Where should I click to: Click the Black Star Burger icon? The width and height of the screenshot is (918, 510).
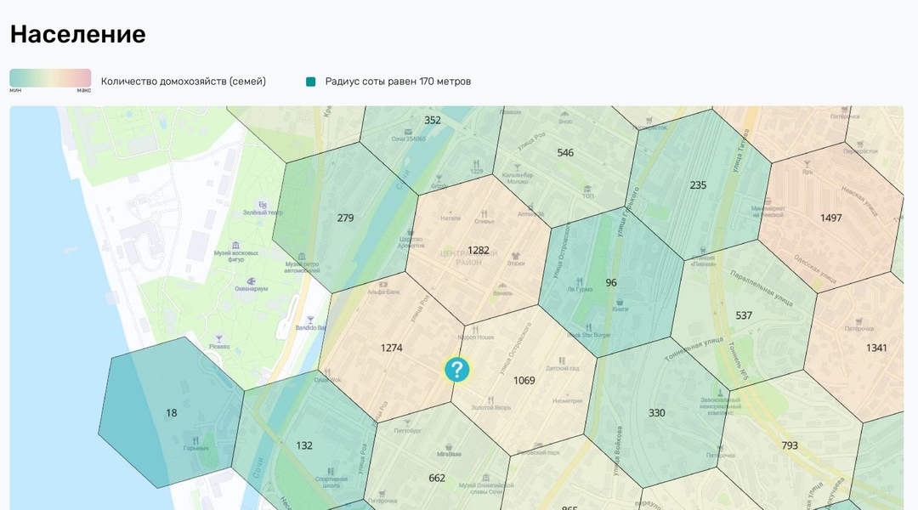pos(588,328)
